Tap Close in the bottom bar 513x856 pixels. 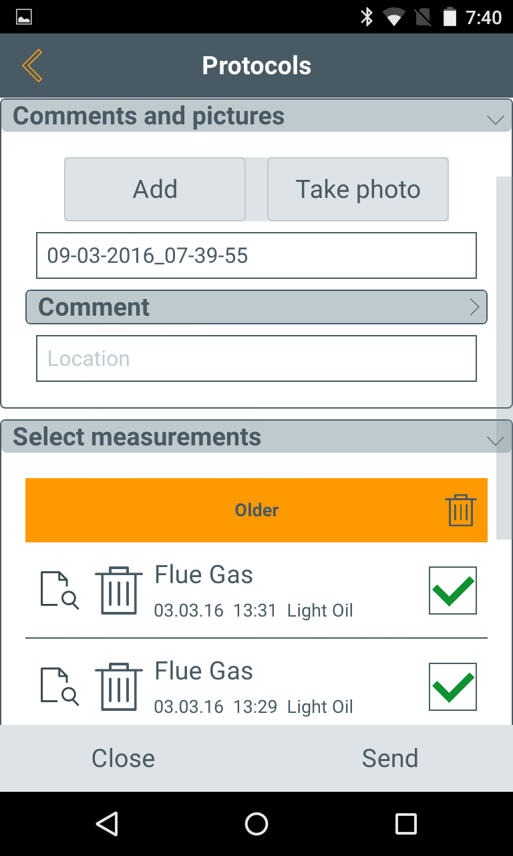click(123, 758)
